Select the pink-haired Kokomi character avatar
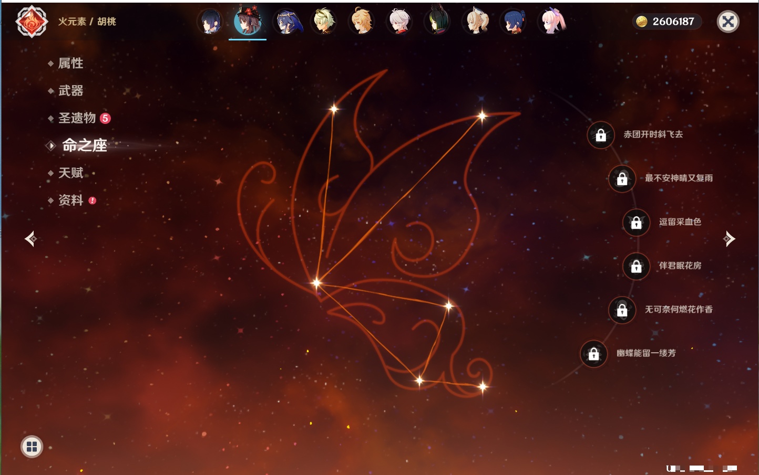759x475 pixels. click(x=552, y=22)
